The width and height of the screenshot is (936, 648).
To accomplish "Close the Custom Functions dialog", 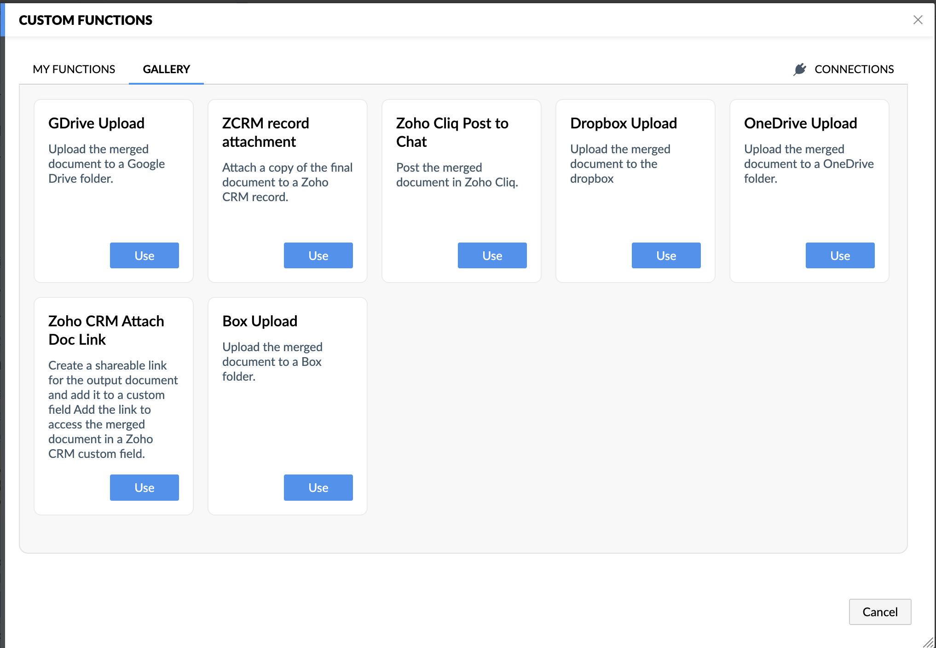I will tap(918, 20).
